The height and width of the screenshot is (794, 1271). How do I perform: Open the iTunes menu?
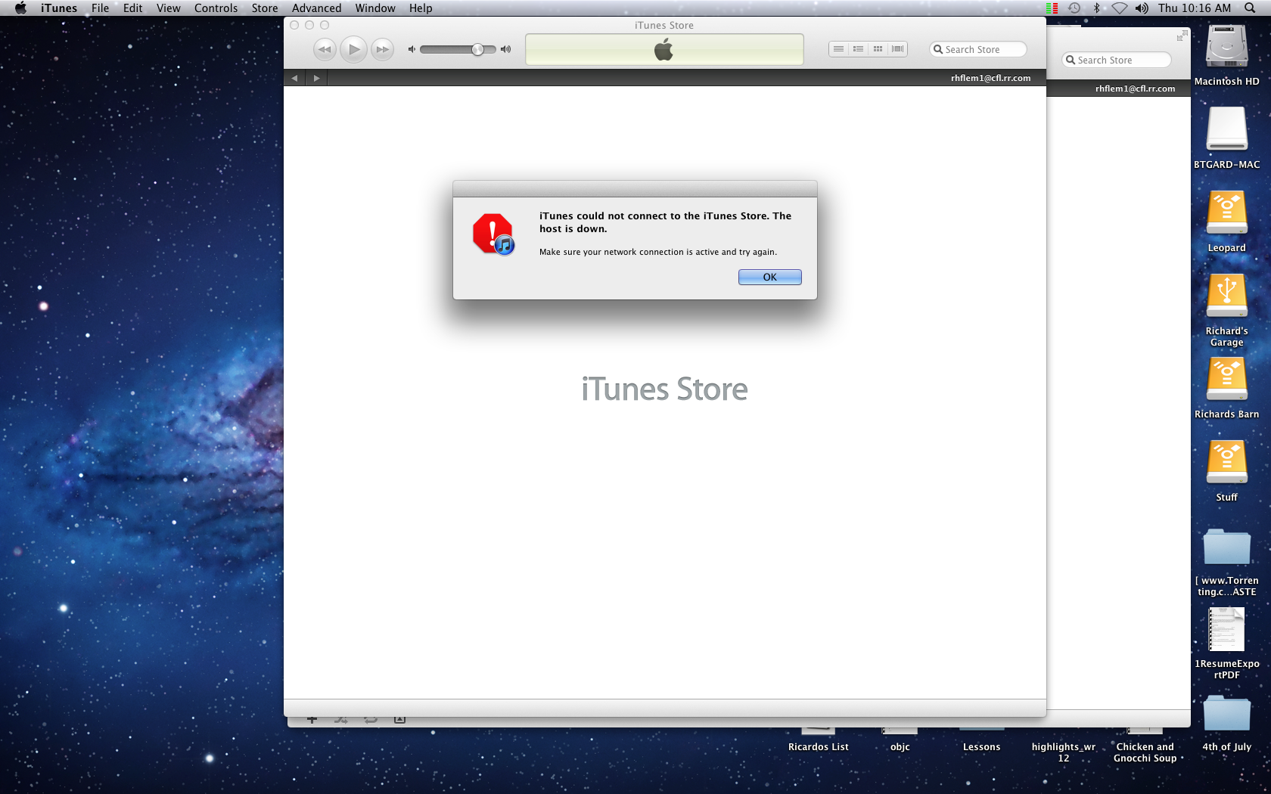[x=59, y=8]
